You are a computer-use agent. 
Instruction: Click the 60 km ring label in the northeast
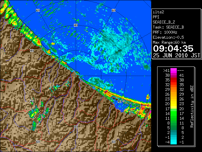tap(114, 10)
